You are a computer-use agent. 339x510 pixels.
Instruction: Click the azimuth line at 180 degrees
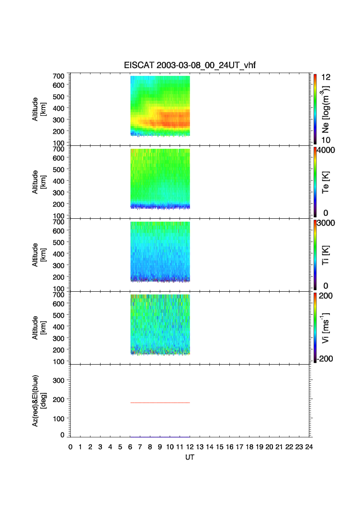160,403
